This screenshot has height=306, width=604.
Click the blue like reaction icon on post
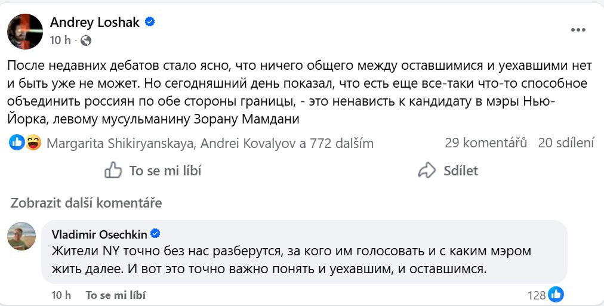17,143
